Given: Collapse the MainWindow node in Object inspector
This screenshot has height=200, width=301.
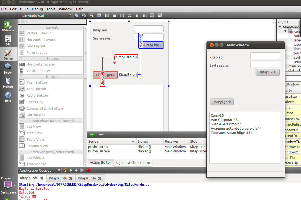Looking at the screenshot, I should click(x=280, y=27).
